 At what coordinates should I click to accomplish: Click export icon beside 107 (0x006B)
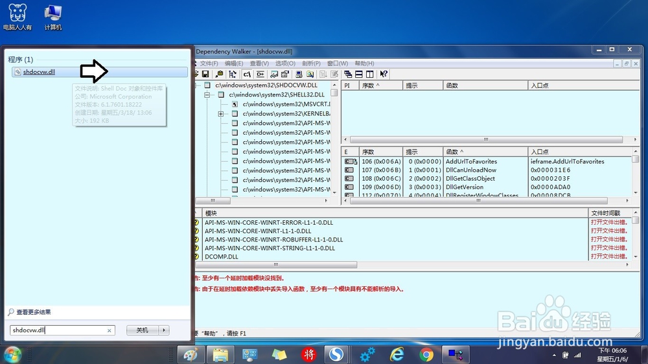[349, 170]
